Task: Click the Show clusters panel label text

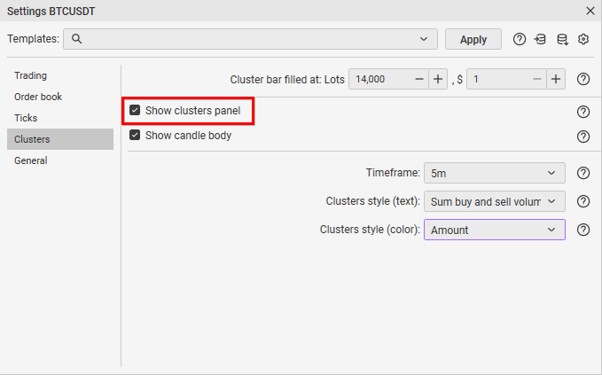Action: click(x=192, y=111)
